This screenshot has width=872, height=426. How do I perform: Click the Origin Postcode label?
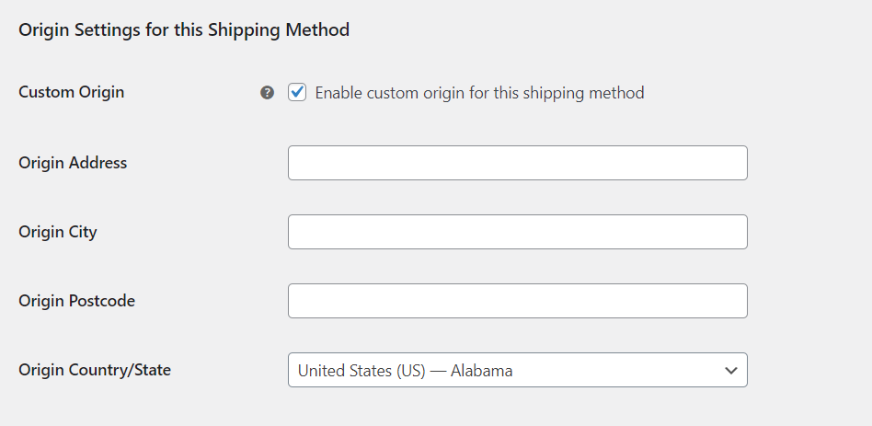pyautogui.click(x=76, y=301)
